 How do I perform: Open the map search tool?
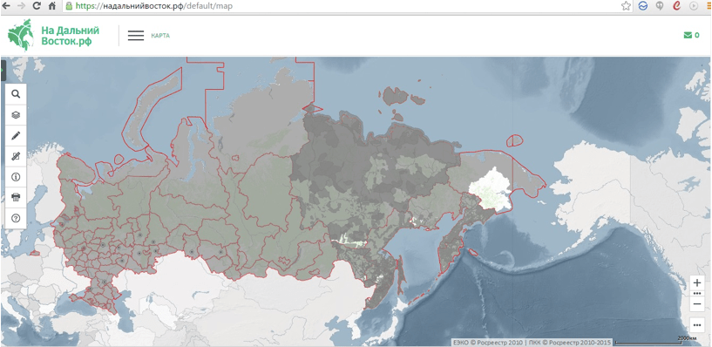point(16,94)
